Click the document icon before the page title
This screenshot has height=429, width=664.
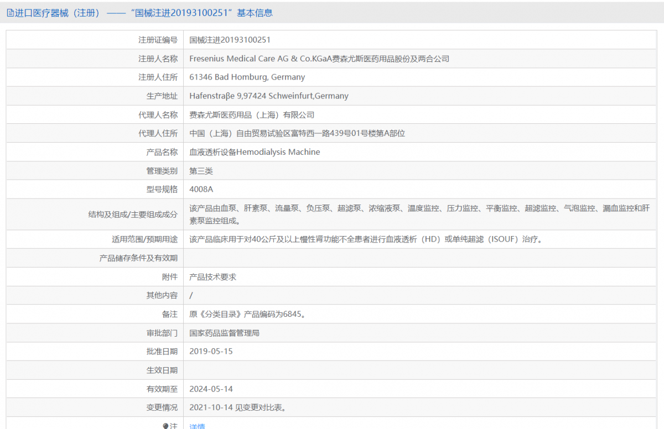pyautogui.click(x=10, y=13)
